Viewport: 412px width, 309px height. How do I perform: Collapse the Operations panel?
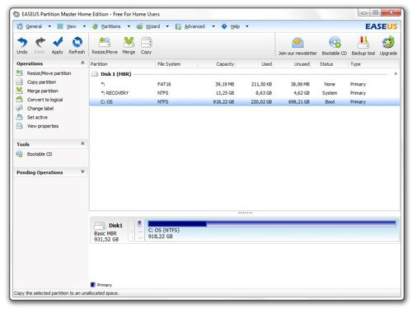(82, 63)
